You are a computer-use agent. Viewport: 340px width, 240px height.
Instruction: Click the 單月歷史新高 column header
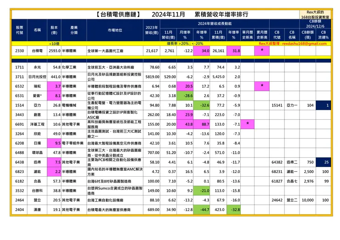click(x=247, y=35)
